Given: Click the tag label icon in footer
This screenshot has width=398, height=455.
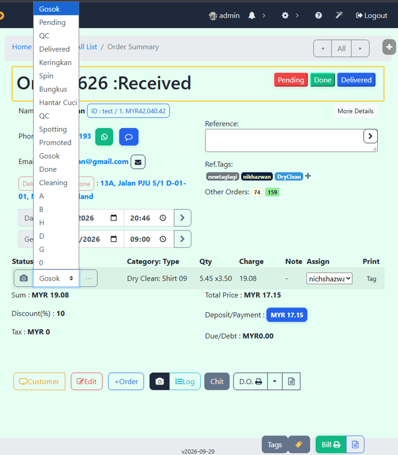Looking at the screenshot, I should (x=298, y=444).
